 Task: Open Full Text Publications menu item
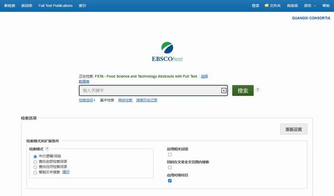click(x=55, y=6)
